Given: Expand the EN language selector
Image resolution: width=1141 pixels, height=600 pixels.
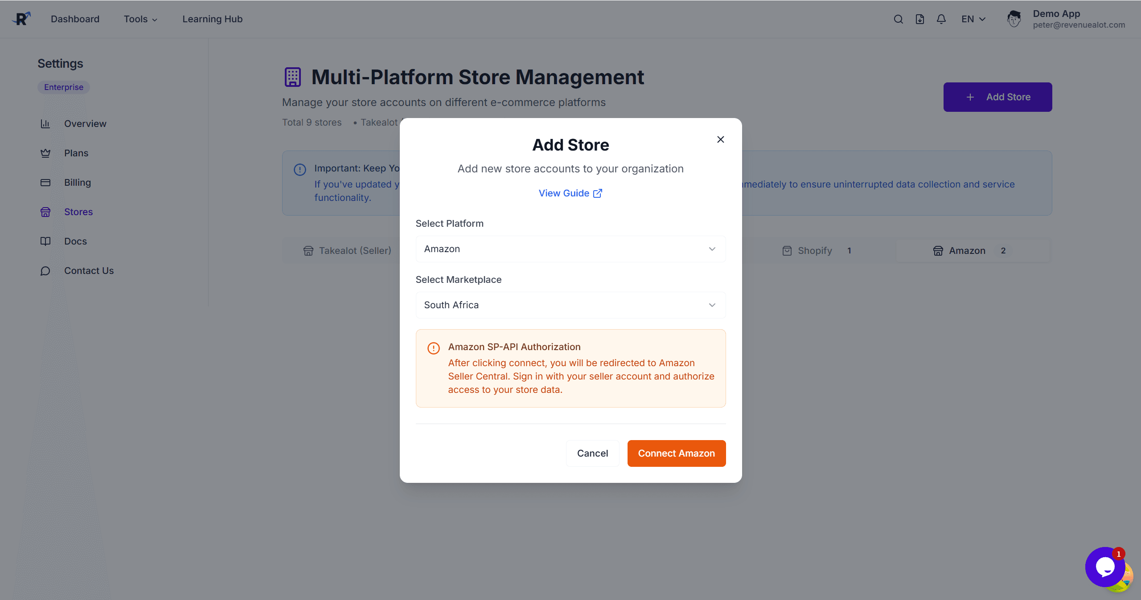Looking at the screenshot, I should tap(973, 19).
